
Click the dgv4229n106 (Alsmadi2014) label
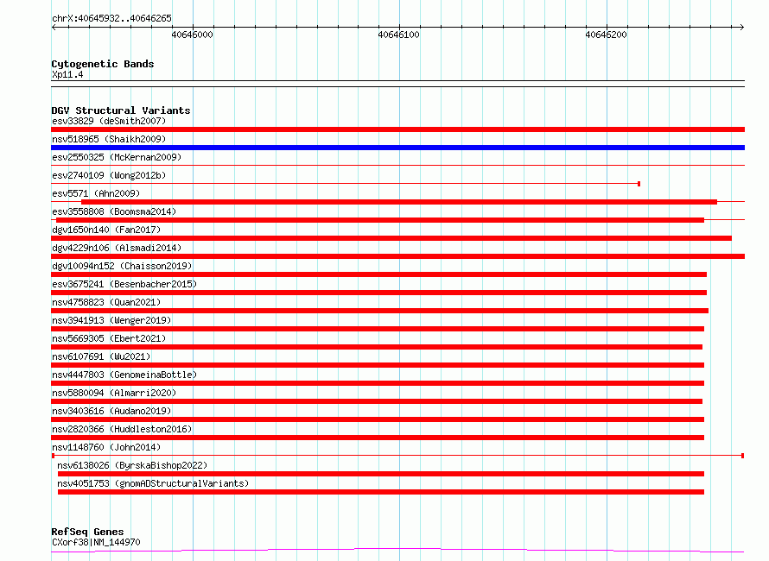click(x=117, y=248)
